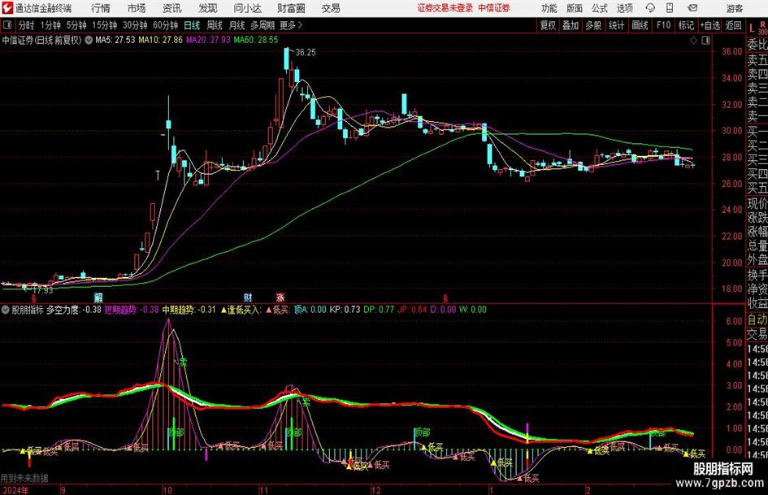Expand the 股朋指标 indicator dropdown arrow

coord(6,310)
